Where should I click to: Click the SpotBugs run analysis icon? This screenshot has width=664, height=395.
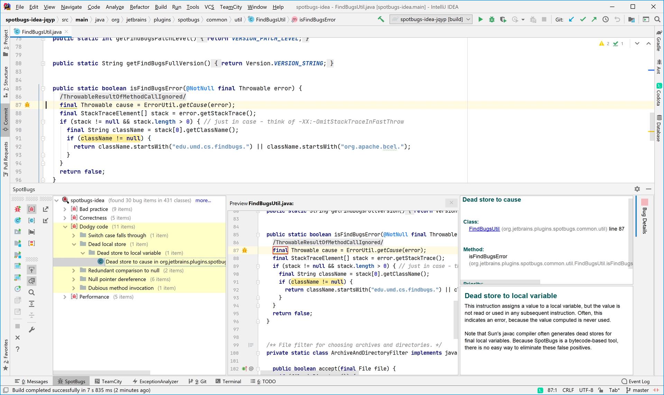17,208
